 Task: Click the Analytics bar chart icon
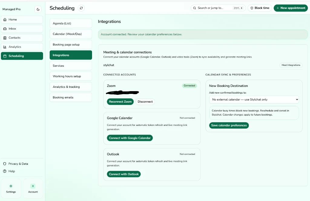pyautogui.click(x=5, y=47)
